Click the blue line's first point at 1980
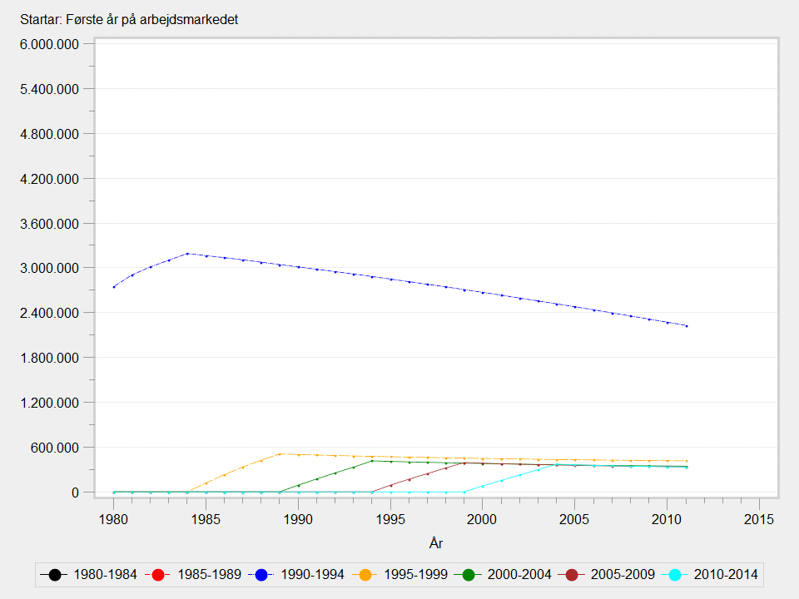Viewport: 799px width, 599px height. (114, 287)
